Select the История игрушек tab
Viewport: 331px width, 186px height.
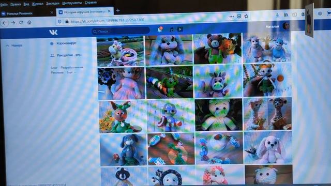[85, 12]
